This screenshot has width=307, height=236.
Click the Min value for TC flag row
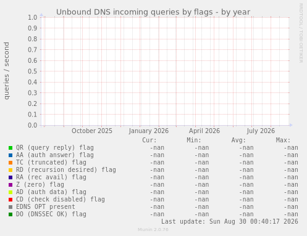[x=202, y=163]
